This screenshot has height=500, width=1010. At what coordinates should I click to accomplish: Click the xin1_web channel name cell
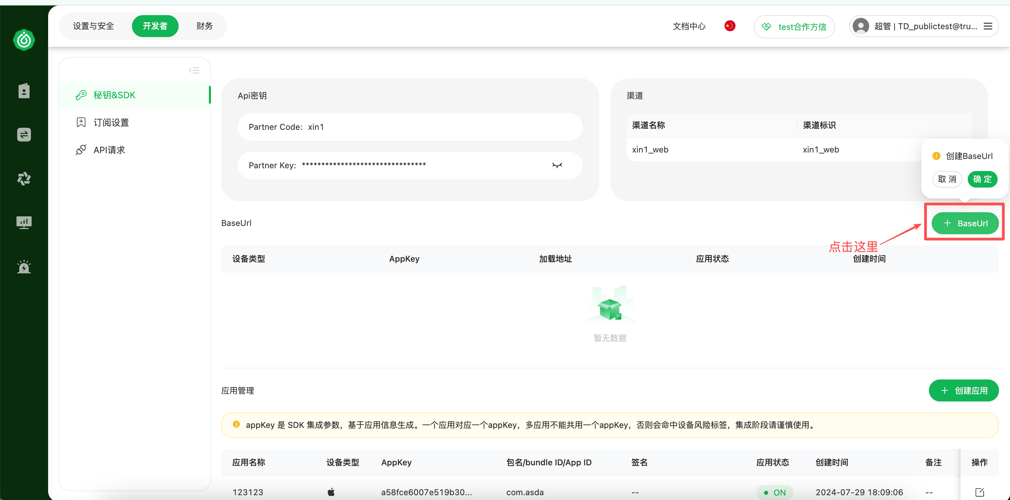click(x=650, y=150)
